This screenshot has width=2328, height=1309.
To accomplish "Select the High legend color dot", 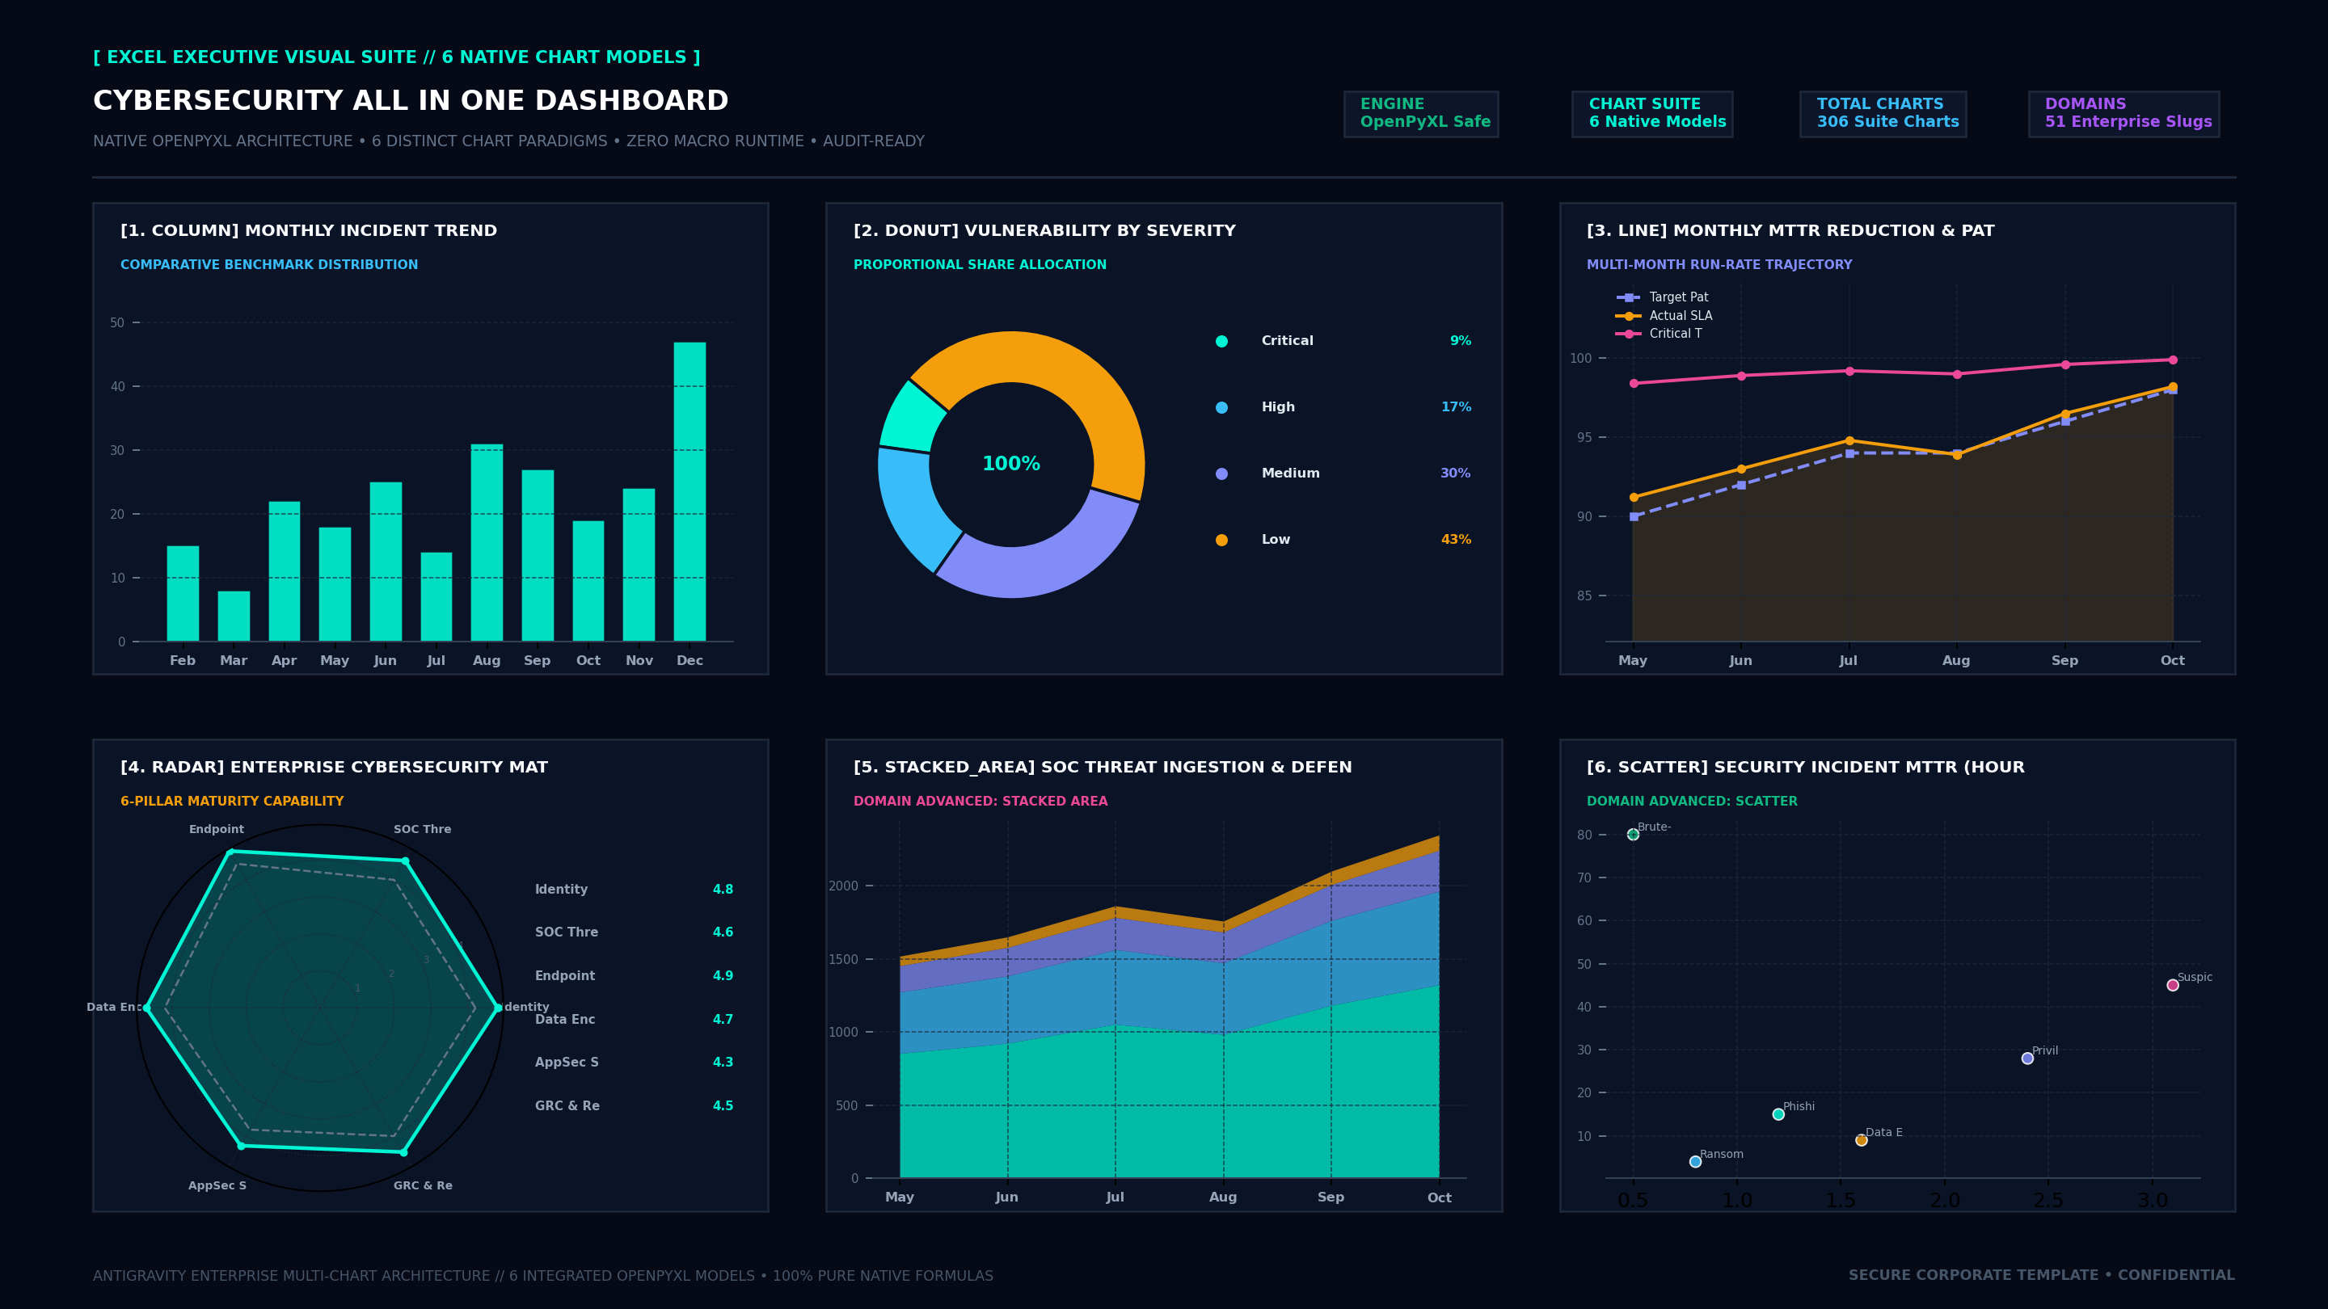I will [x=1222, y=407].
